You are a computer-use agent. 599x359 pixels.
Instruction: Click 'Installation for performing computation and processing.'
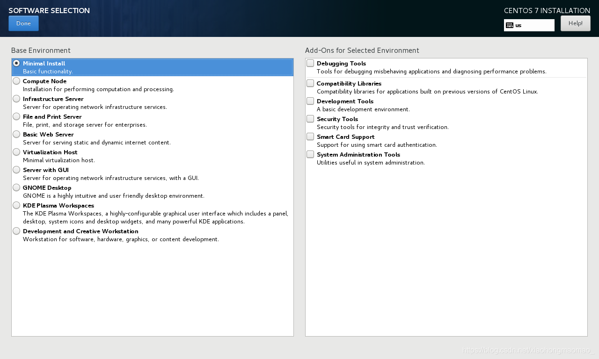[98, 89]
